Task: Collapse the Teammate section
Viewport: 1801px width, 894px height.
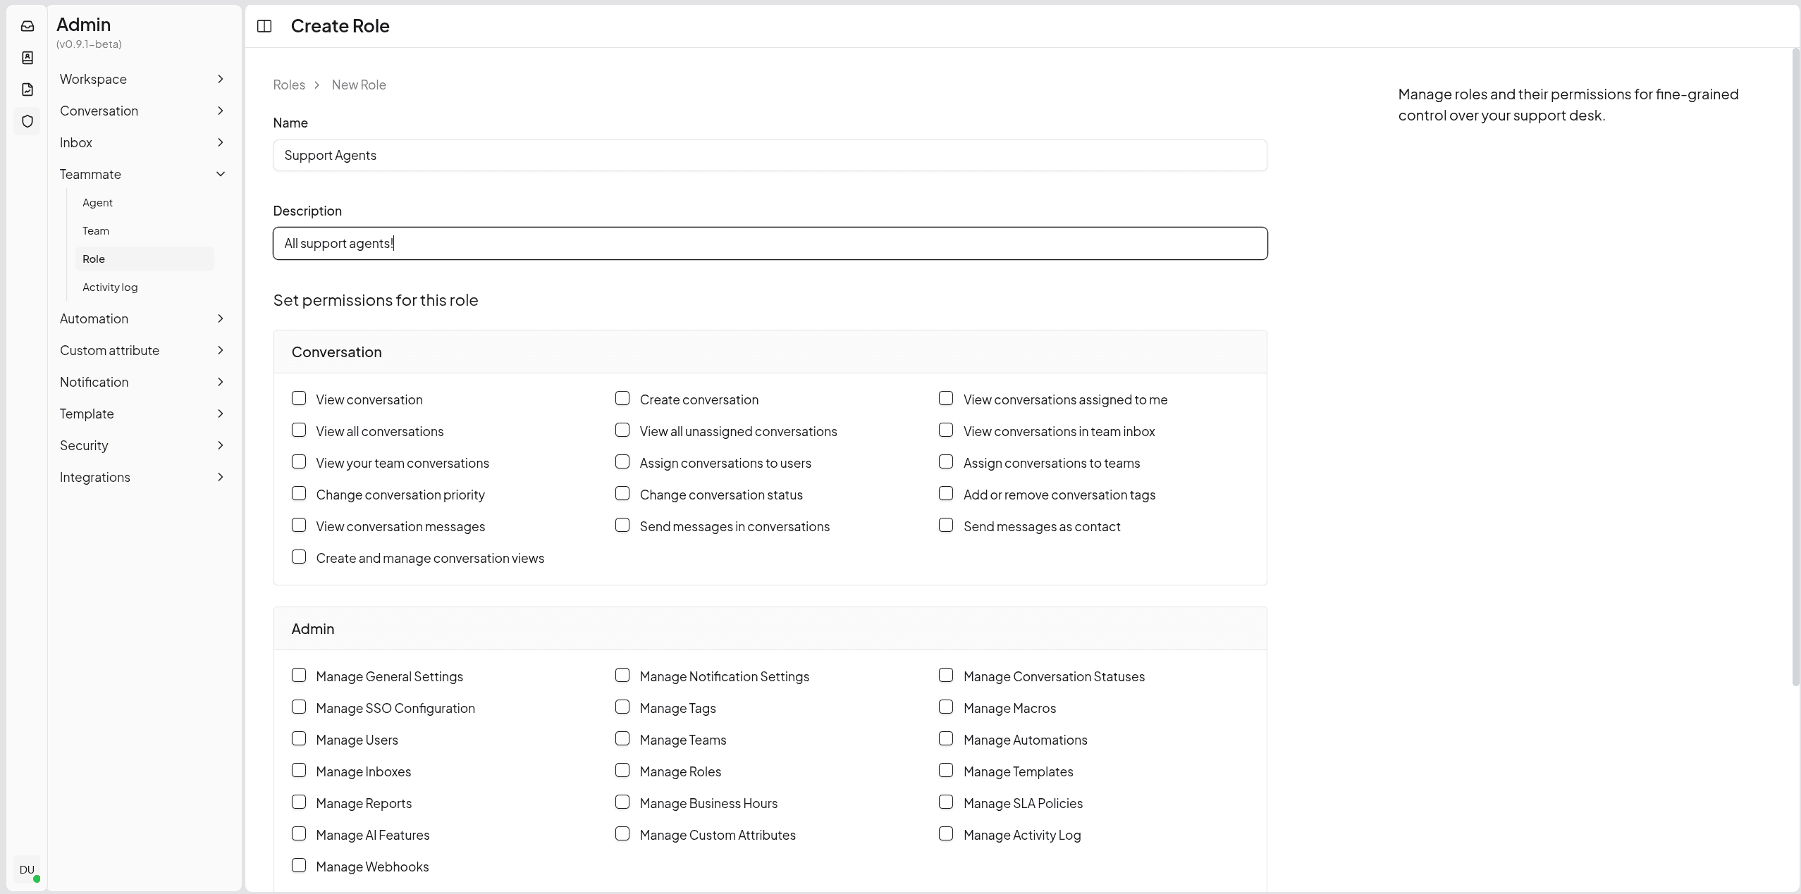Action: pyautogui.click(x=221, y=174)
